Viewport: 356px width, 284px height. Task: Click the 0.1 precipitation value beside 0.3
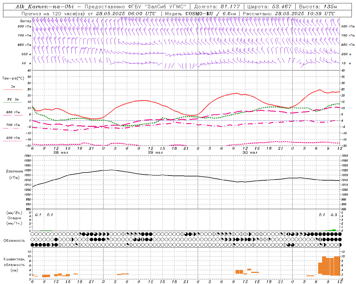(x=322, y=215)
